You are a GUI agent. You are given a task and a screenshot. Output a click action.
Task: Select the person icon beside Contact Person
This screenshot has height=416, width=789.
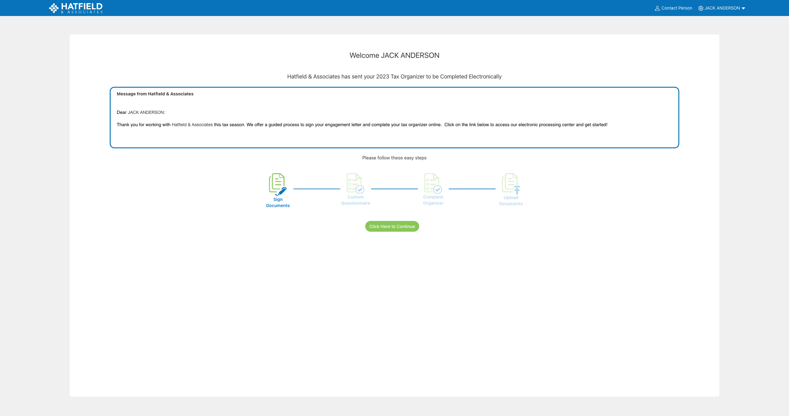pos(657,8)
